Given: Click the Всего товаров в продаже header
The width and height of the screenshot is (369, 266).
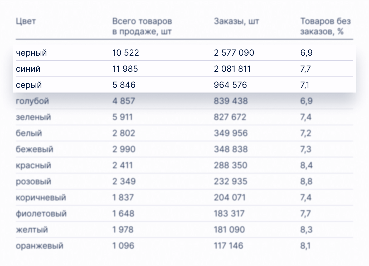Looking at the screenshot, I should pyautogui.click(x=142, y=26).
